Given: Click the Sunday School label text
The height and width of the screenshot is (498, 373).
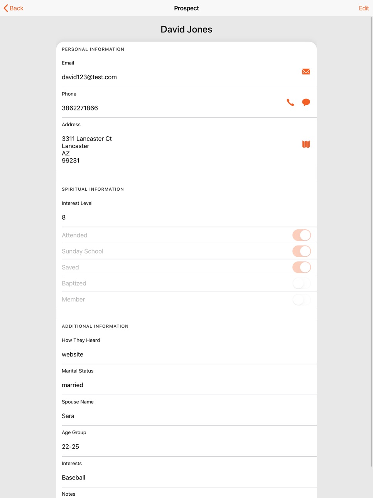Looking at the screenshot, I should tap(83, 251).
